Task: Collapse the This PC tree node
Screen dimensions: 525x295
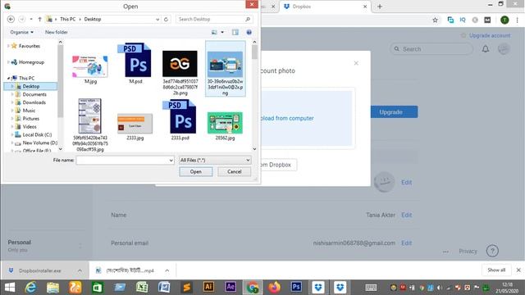Action: click(8, 79)
